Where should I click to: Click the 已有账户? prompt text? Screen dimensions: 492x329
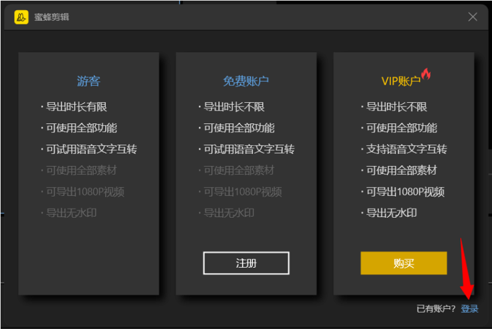(436, 309)
